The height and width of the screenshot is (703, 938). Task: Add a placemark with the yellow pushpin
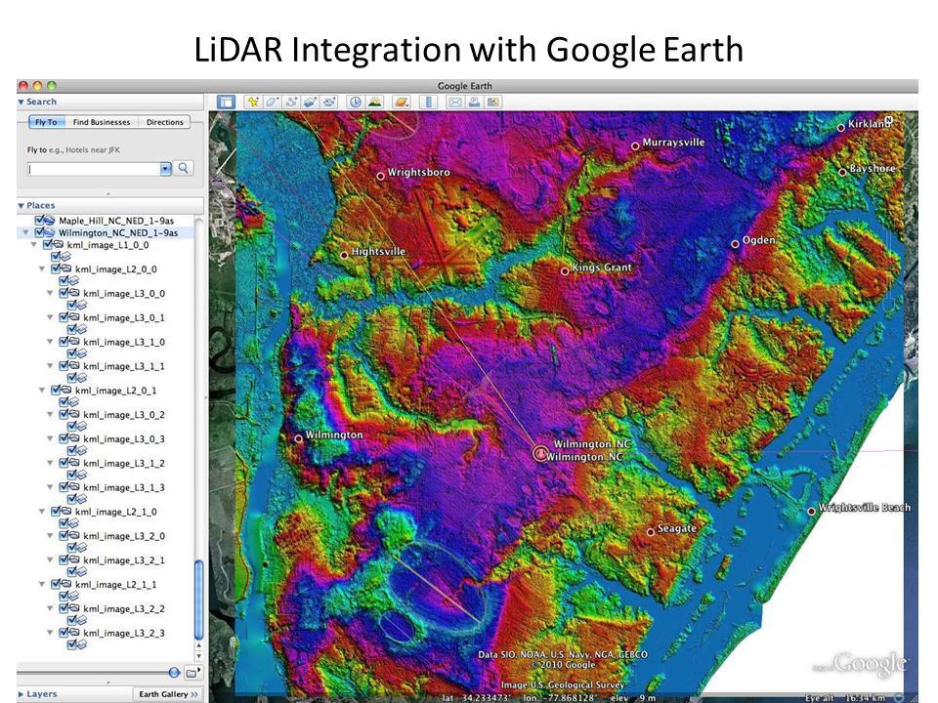click(x=252, y=103)
